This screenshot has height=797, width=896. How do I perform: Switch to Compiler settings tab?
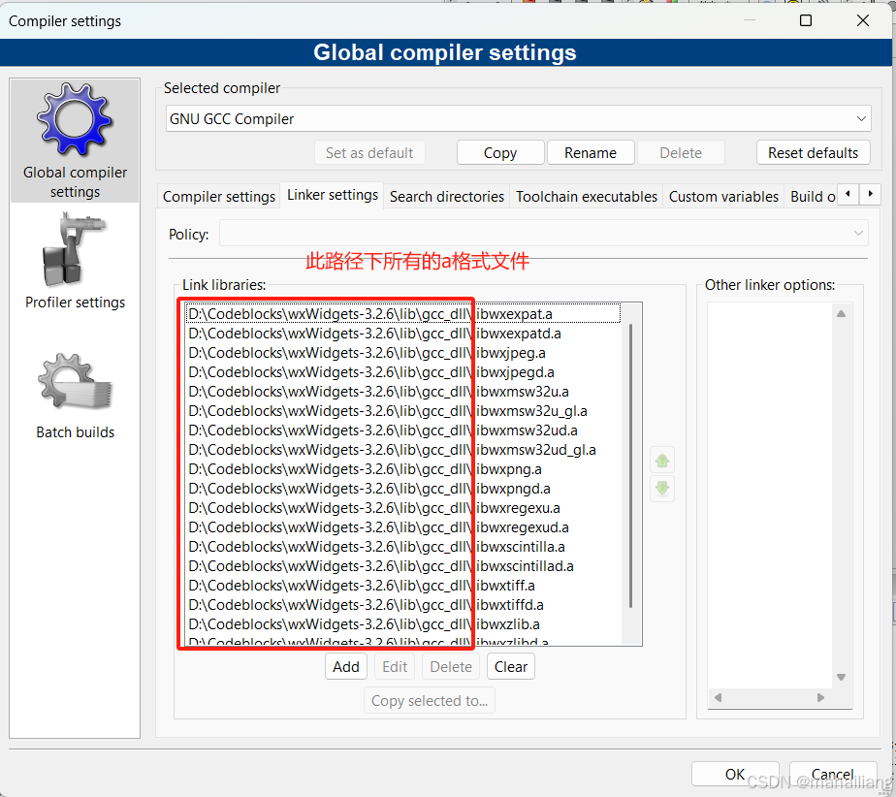(219, 197)
